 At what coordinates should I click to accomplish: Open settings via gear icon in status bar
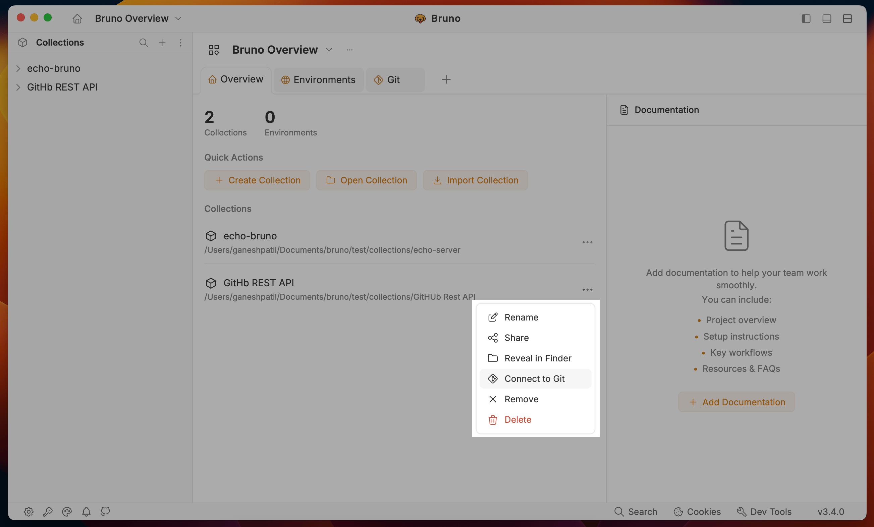coord(29,511)
